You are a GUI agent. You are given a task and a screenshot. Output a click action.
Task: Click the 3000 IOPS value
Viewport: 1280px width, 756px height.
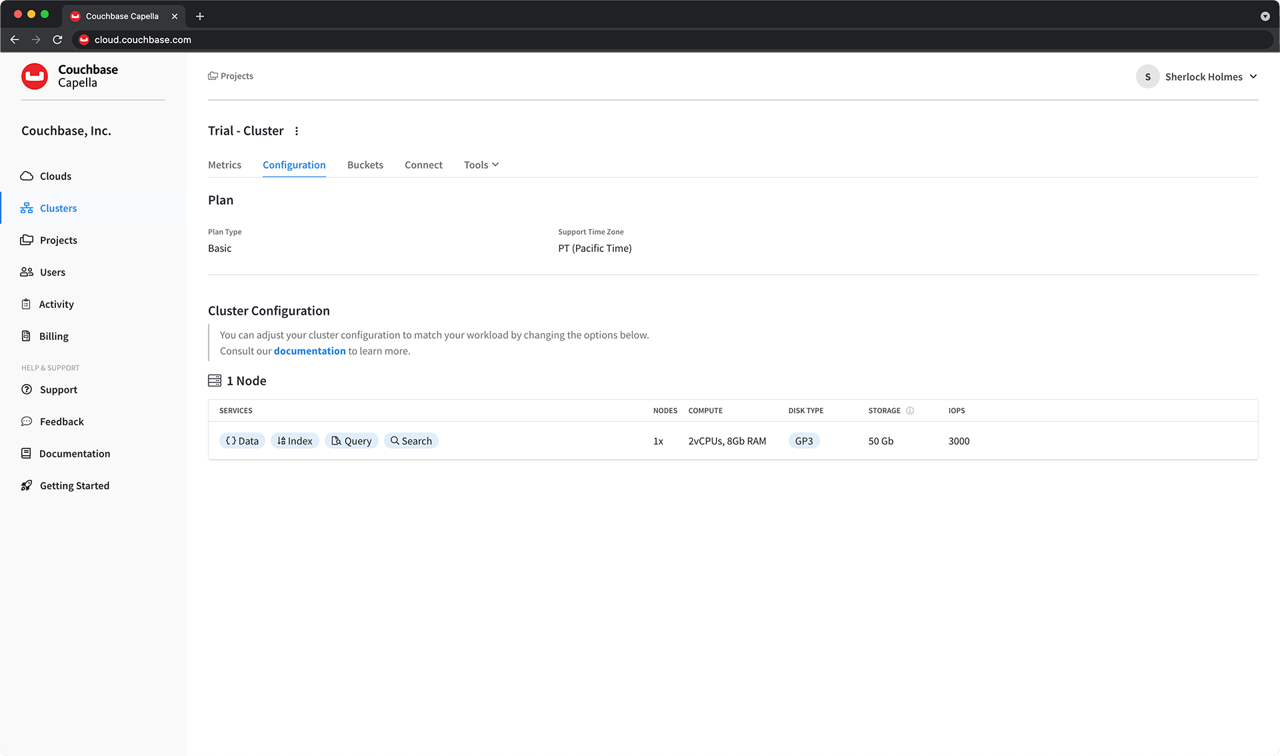pos(959,441)
